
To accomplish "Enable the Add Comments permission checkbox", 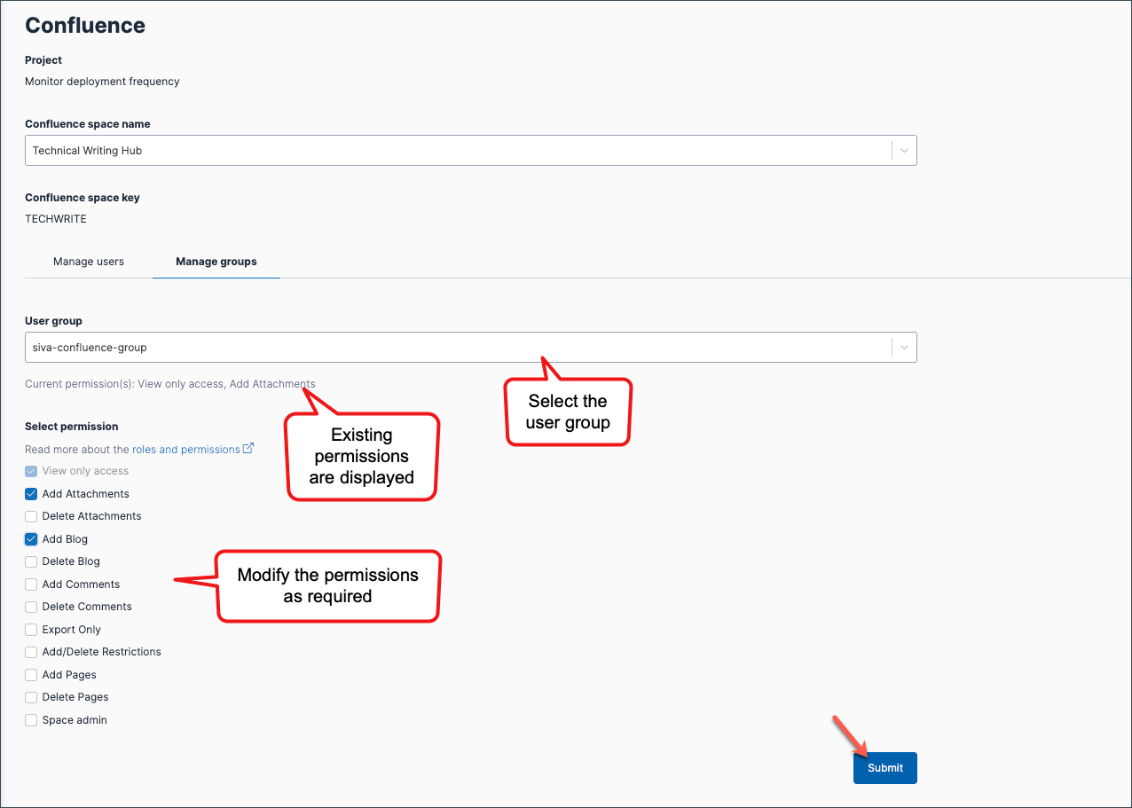I will point(31,584).
